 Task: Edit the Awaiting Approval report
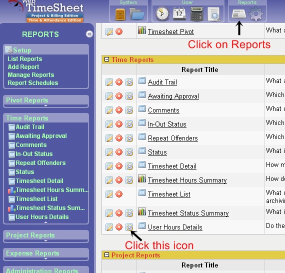109,96
